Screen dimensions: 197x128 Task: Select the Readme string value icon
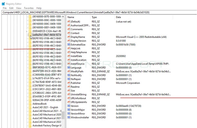[x=69, y=87]
